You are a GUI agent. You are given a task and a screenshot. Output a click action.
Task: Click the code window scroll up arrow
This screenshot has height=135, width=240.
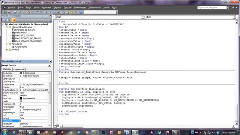pyautogui.click(x=236, y=22)
